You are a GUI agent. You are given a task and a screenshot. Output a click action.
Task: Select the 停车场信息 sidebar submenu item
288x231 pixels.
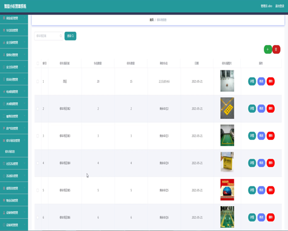click(x=10, y=152)
